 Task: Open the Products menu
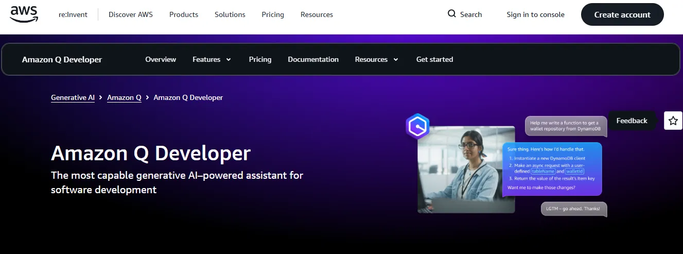point(184,14)
